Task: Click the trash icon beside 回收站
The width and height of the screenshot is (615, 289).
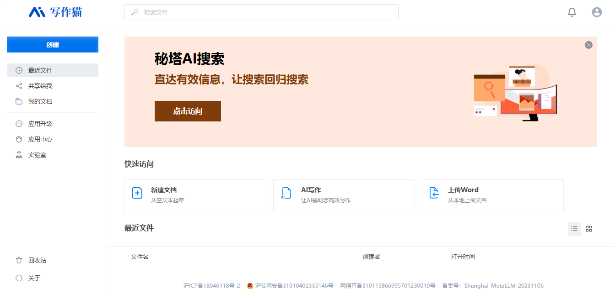Action: click(19, 260)
